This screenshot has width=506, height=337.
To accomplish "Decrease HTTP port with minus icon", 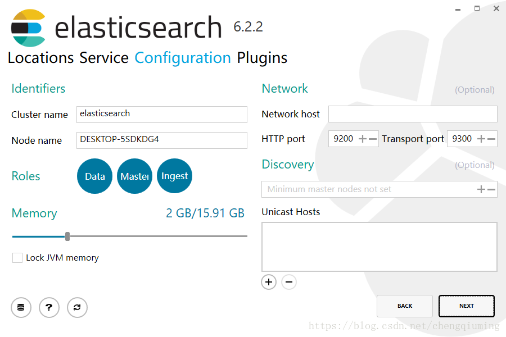I will [373, 139].
